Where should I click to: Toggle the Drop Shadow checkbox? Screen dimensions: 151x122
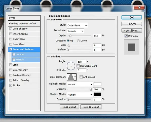pyautogui.click(x=11, y=29)
